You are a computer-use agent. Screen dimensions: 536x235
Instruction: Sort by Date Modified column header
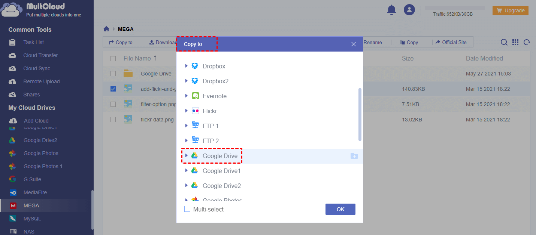click(484, 58)
